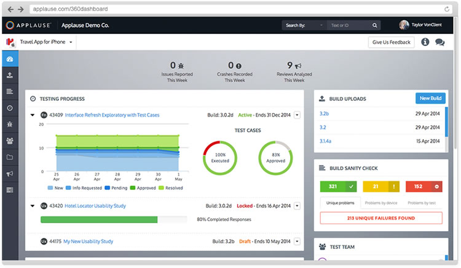Open the chat bubbles icon in header

[439, 42]
